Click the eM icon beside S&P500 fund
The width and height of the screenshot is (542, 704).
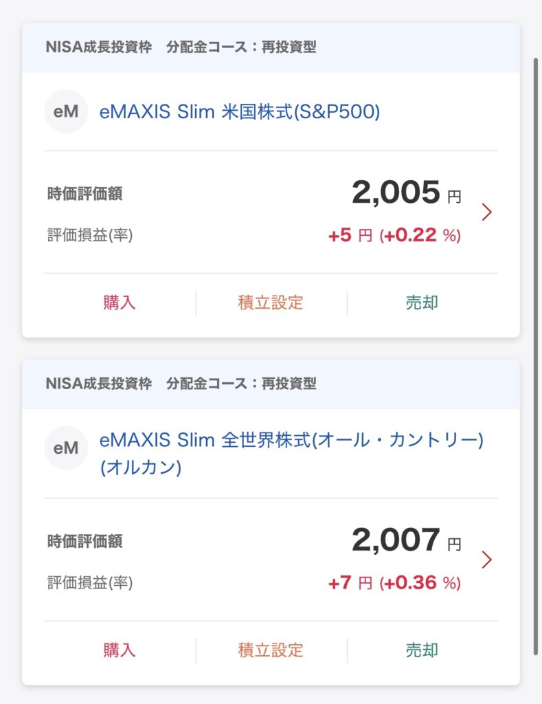click(x=66, y=111)
